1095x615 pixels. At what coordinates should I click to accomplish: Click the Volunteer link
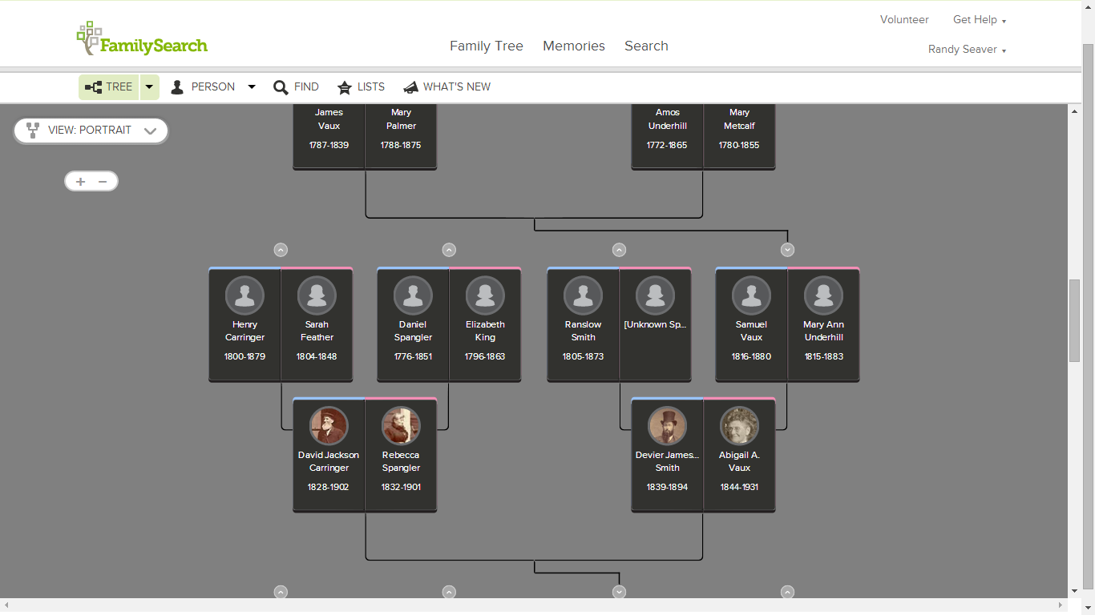[904, 19]
